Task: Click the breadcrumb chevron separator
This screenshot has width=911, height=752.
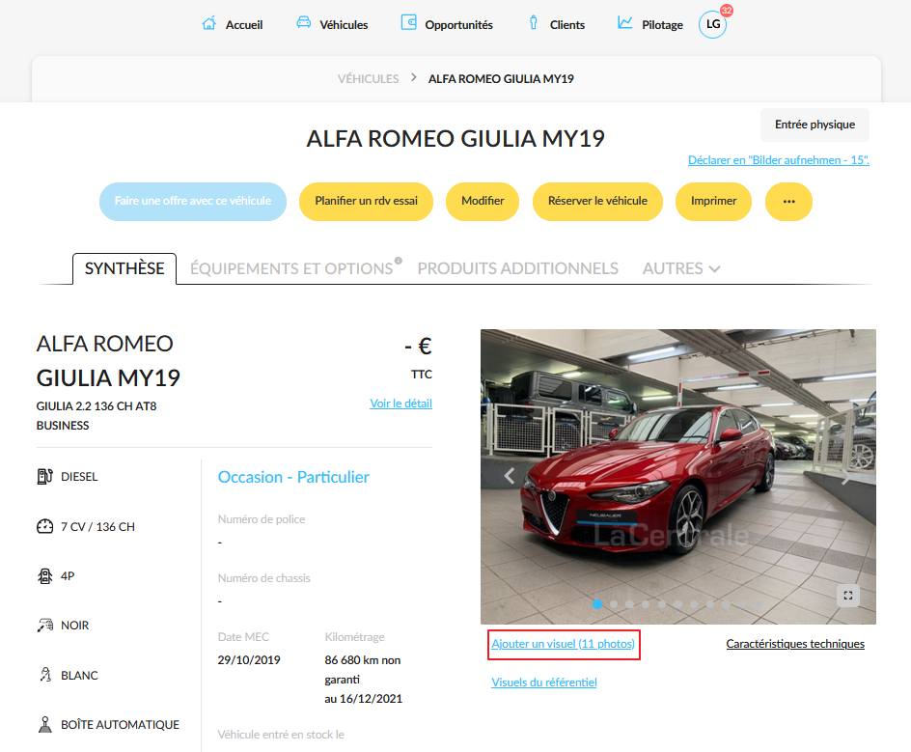Action: point(414,77)
